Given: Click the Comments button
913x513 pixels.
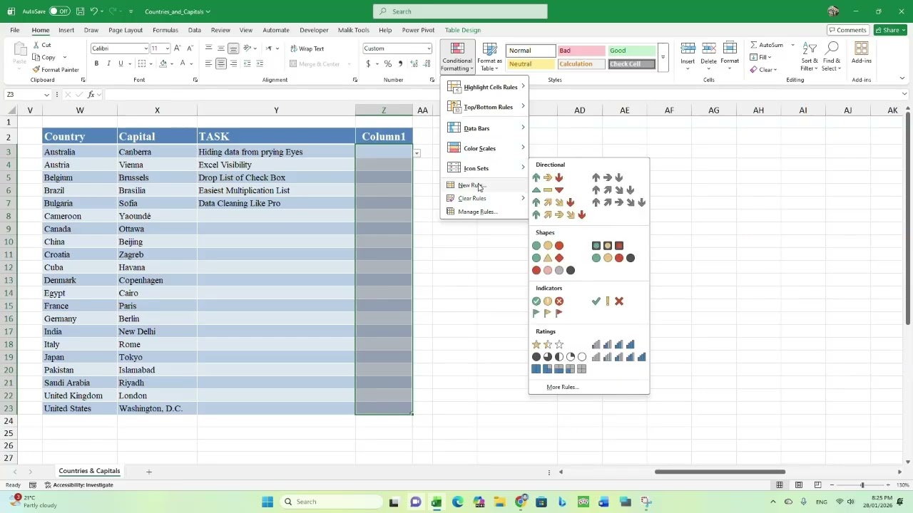Looking at the screenshot, I should point(847,30).
